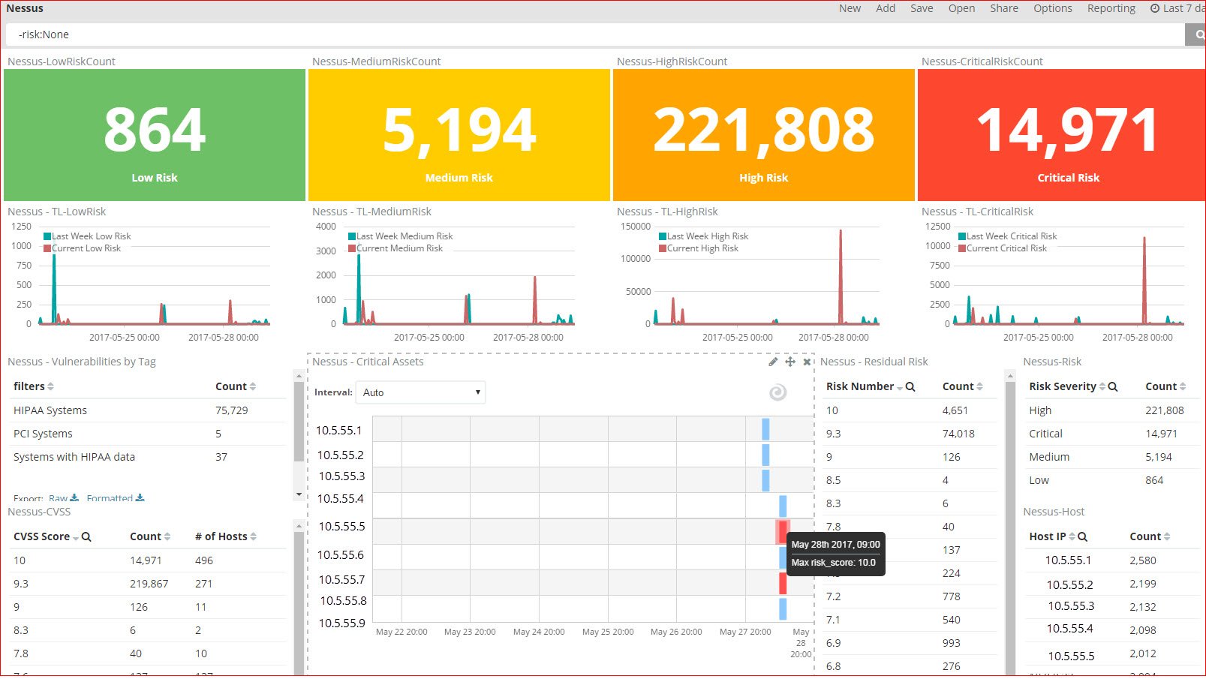The width and height of the screenshot is (1206, 679).
Task: Click the red 10.5.5.5 timeline block
Action: 783,531
